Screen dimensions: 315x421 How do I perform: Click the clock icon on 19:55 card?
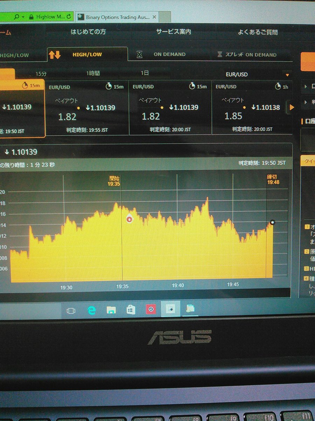108,86
